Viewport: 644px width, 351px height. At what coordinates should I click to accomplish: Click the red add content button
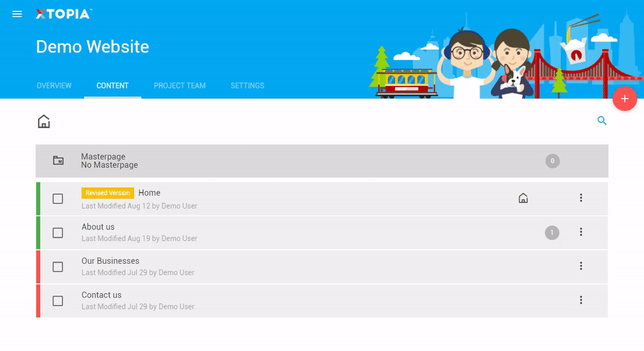tap(624, 99)
